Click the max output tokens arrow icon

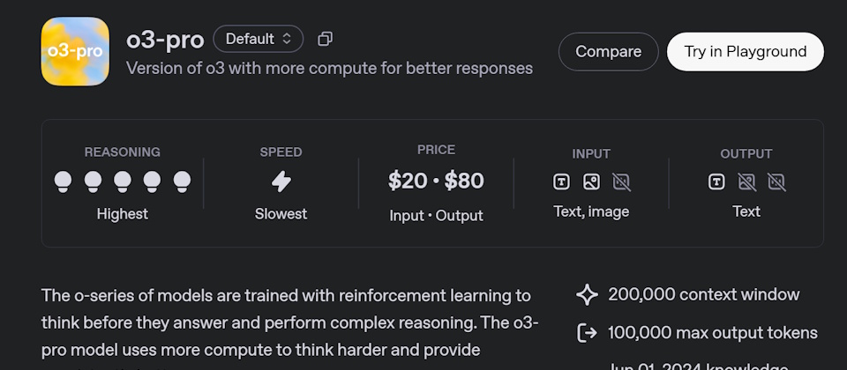[x=588, y=333]
